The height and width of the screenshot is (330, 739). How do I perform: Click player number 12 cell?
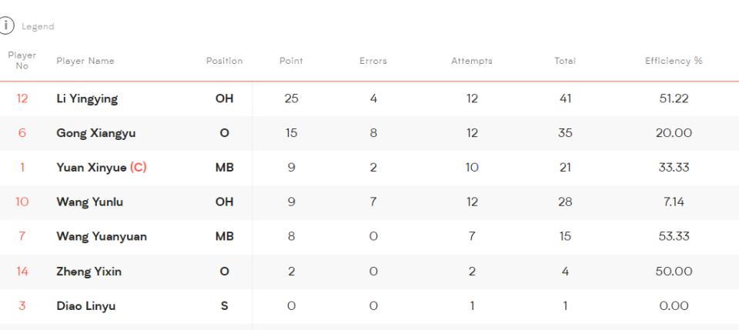[x=22, y=98]
